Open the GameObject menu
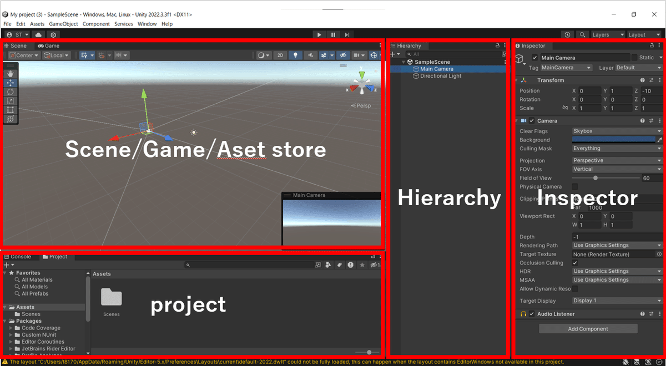This screenshot has width=666, height=366. [63, 24]
